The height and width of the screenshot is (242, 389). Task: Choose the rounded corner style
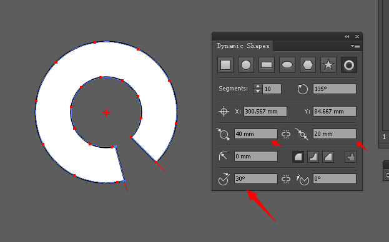click(298, 157)
